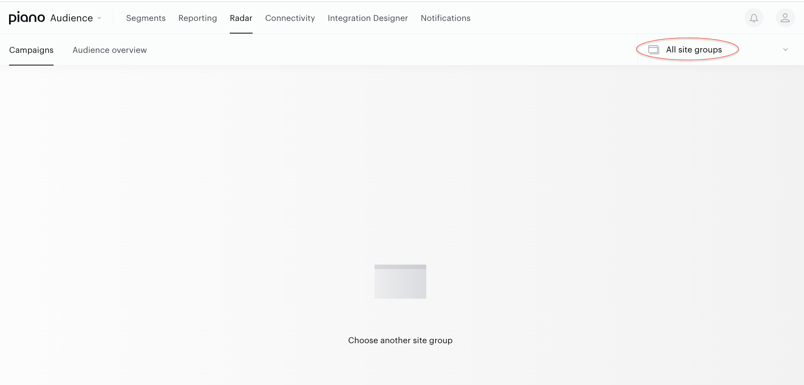The width and height of the screenshot is (804, 385).
Task: Open the Notifications menu item
Action: pyautogui.click(x=445, y=18)
